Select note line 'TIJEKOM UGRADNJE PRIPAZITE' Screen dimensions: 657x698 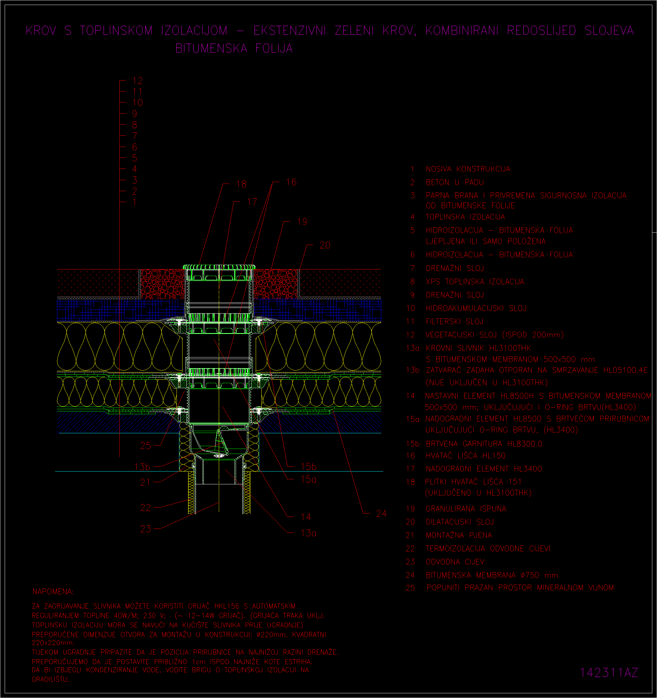[x=83, y=652]
